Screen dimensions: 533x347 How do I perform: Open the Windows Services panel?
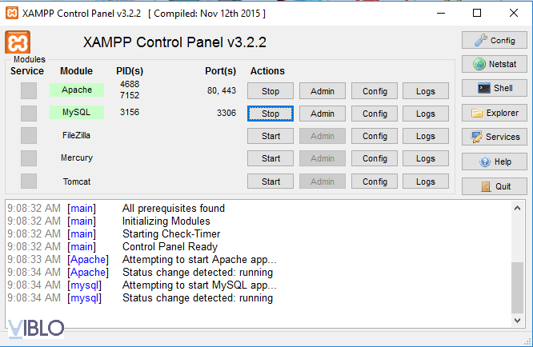tap(495, 137)
